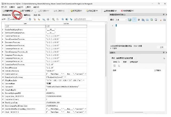Click the Close Database red X button

click(127, 11)
